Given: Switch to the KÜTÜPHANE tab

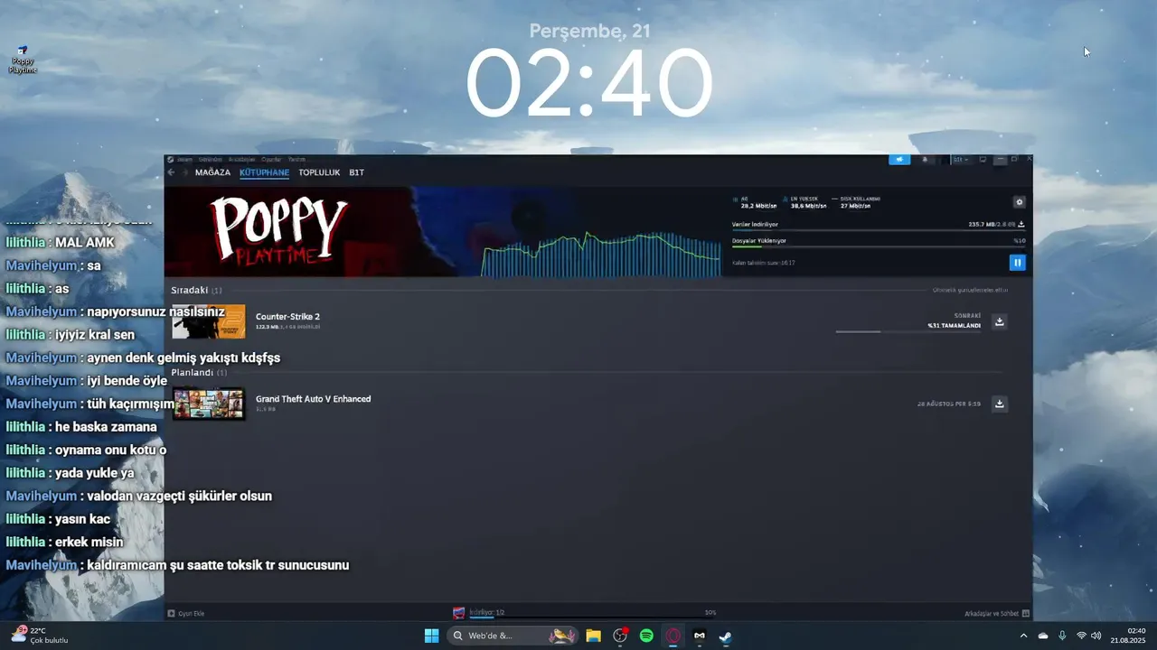Looking at the screenshot, I should click(x=265, y=172).
